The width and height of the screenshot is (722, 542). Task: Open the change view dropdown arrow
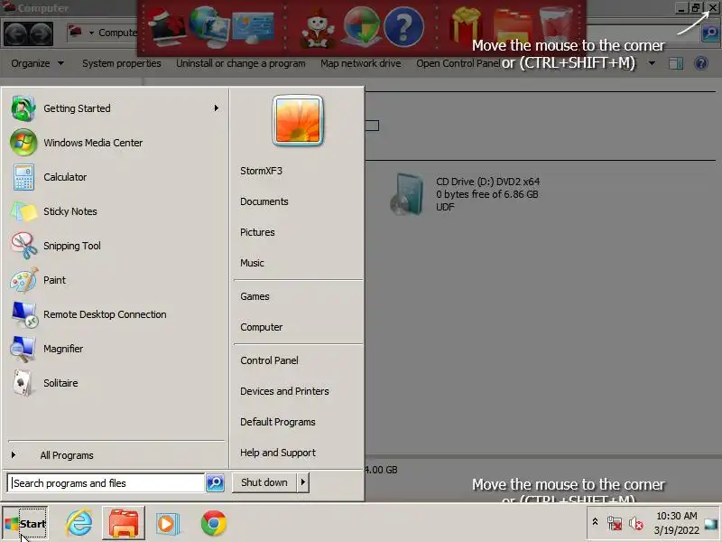point(652,62)
